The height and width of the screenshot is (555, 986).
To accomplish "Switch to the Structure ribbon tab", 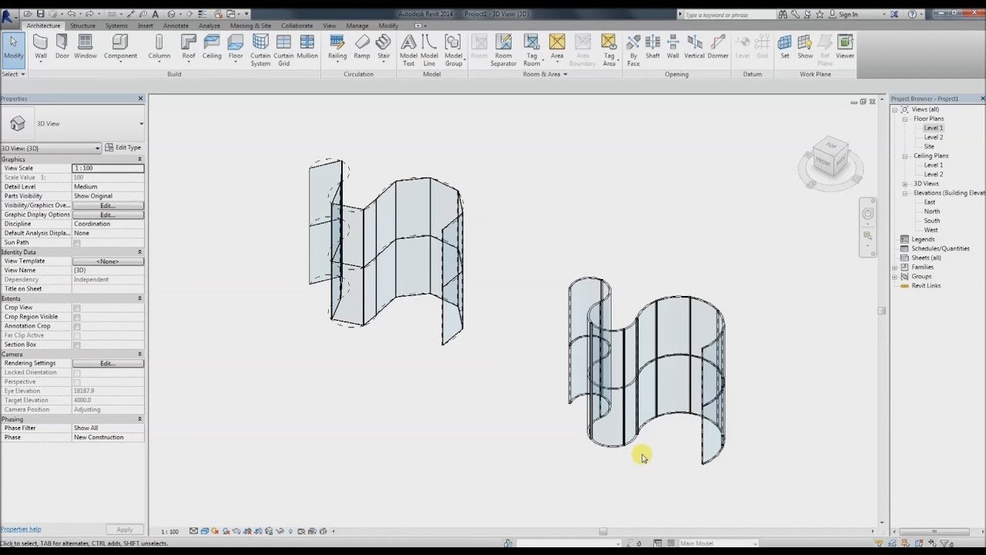I will click(x=83, y=25).
